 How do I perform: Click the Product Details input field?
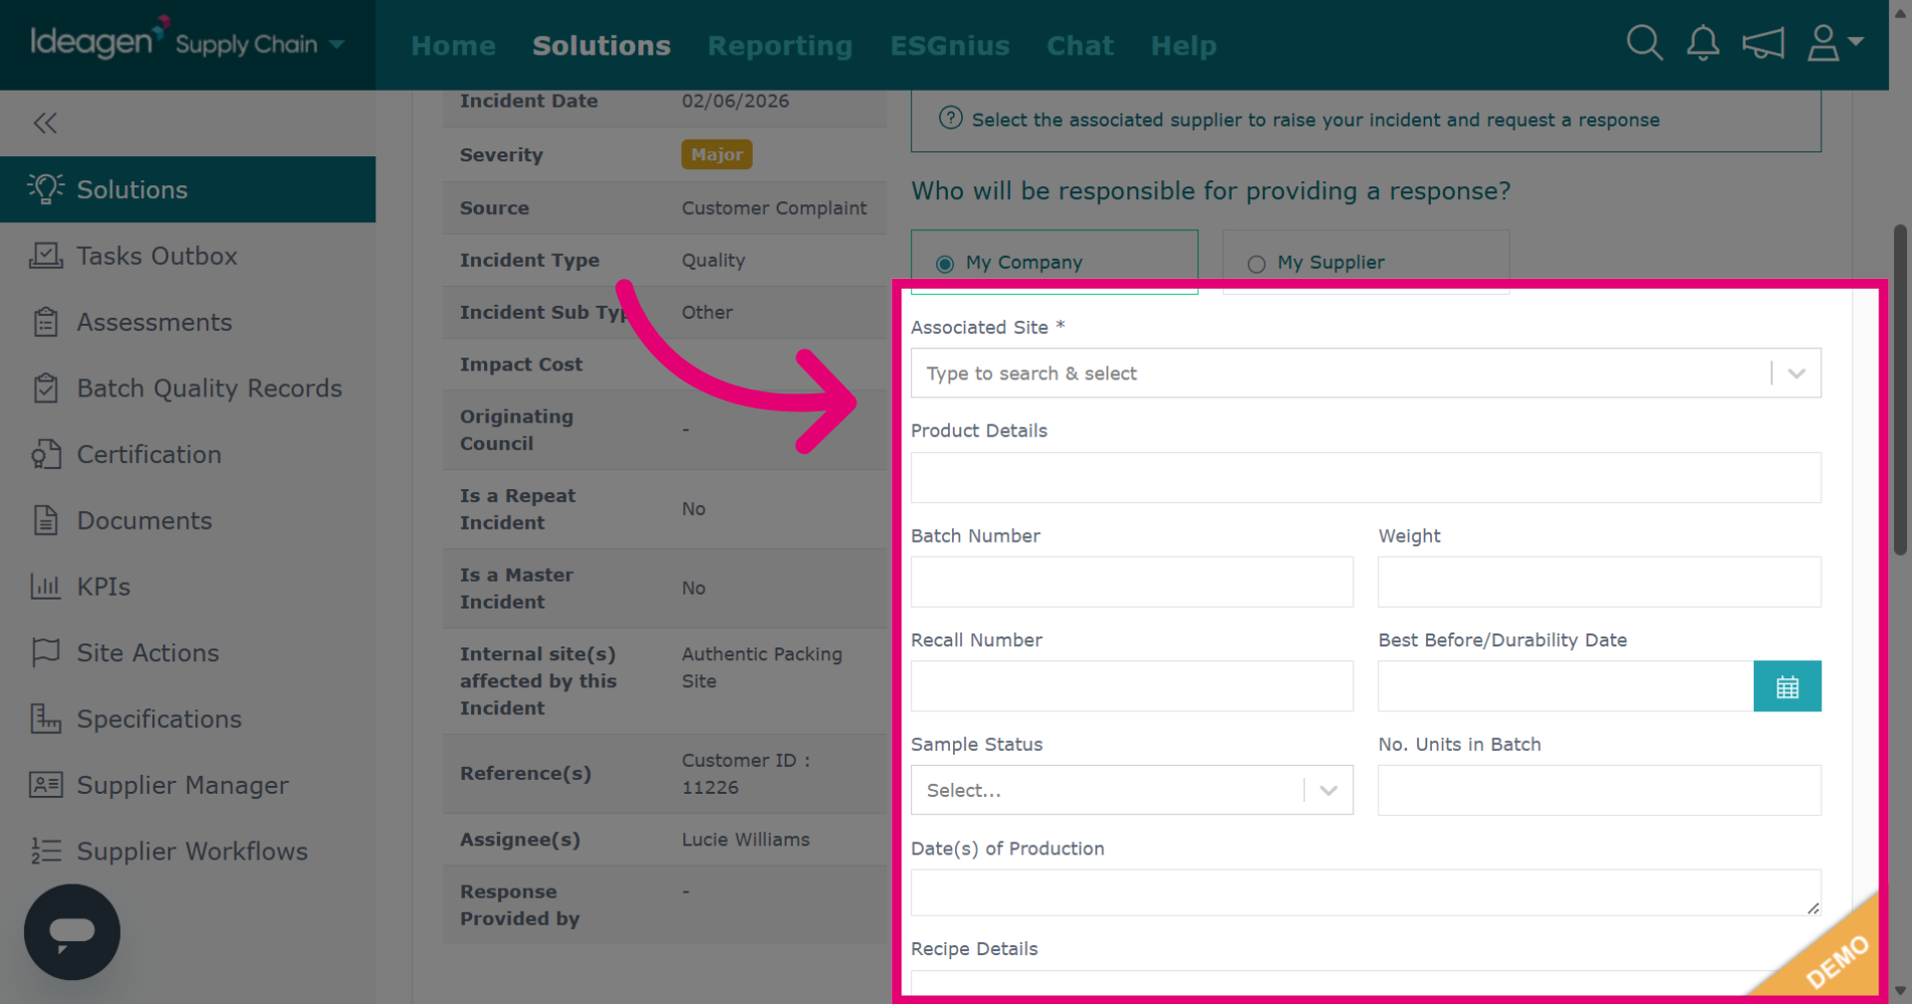point(1365,478)
